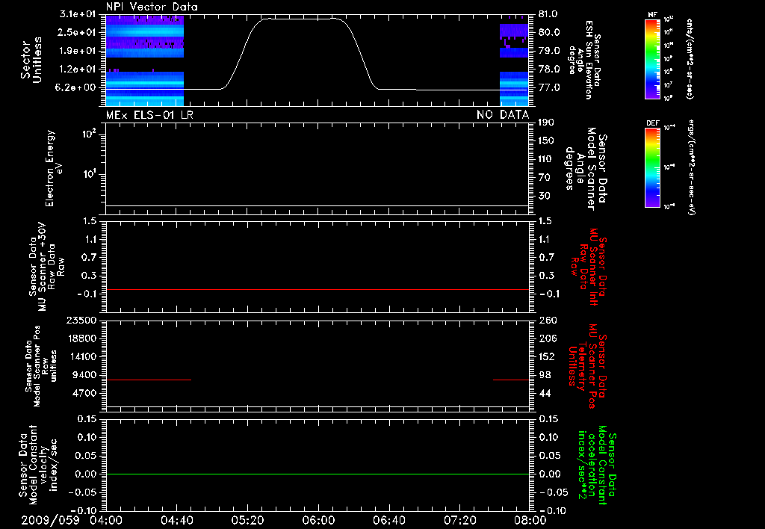Click the "81.0" sun elevation tick

548,14
